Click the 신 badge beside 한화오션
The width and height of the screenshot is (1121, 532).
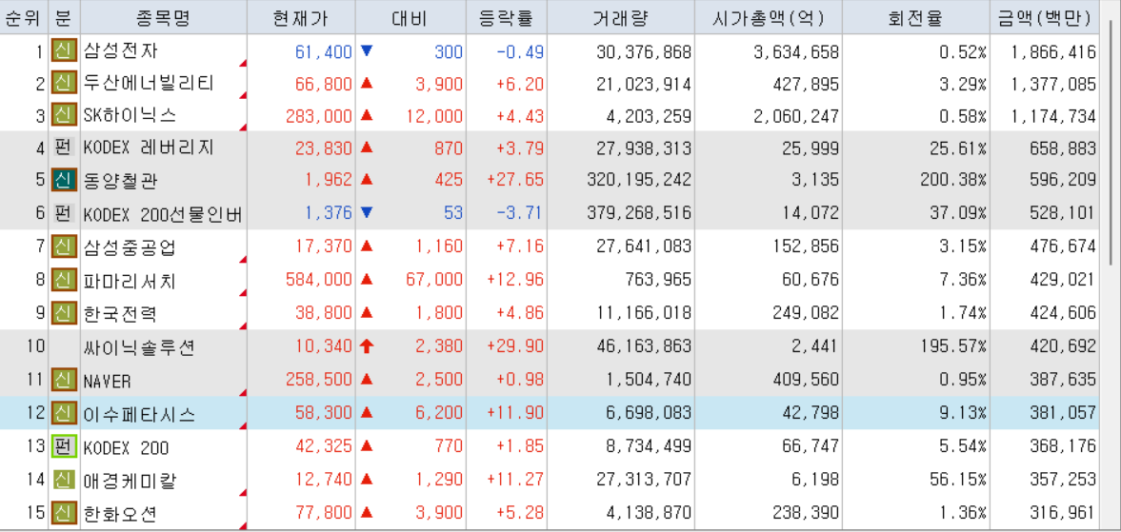[x=64, y=512]
